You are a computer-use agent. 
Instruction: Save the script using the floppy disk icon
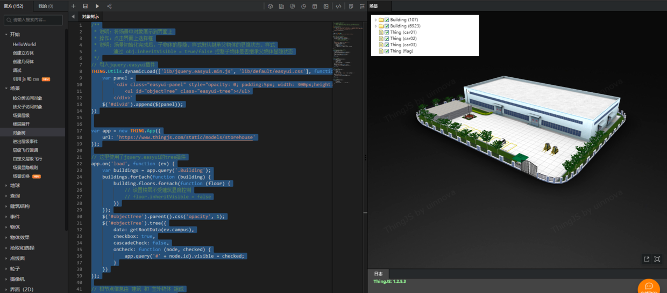pyautogui.click(x=86, y=6)
